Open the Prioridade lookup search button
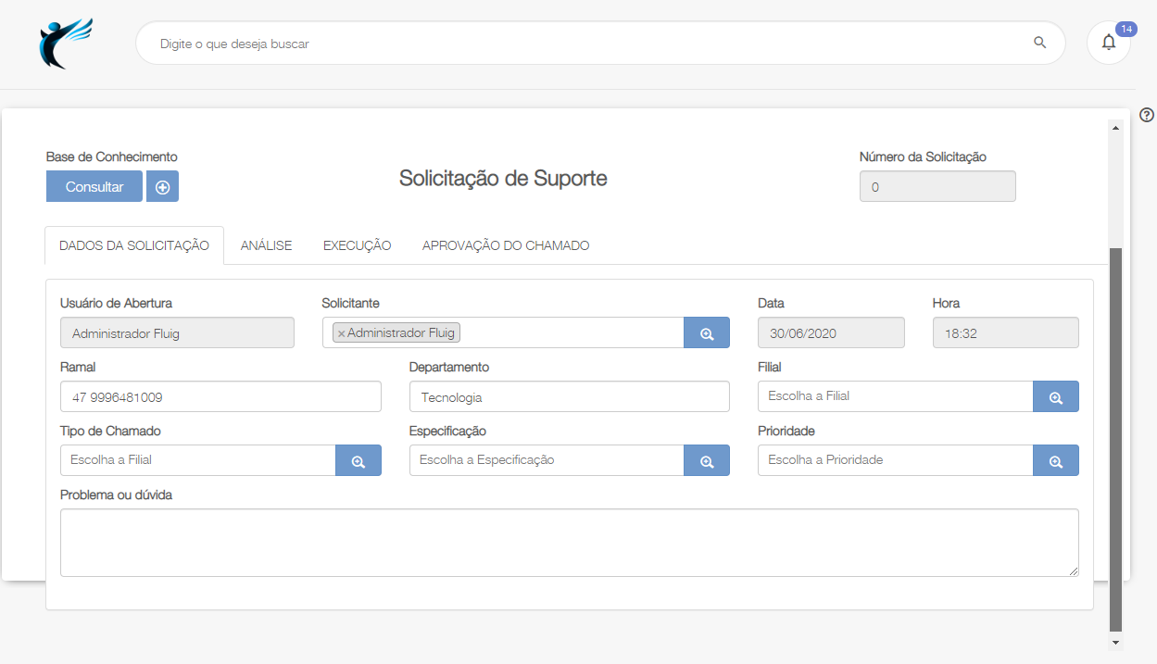The height and width of the screenshot is (664, 1157). pos(1055,461)
